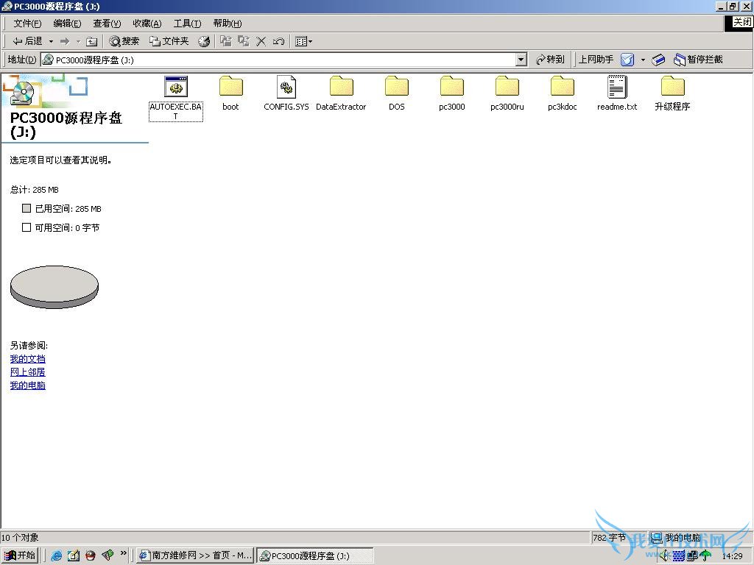Click the 网上邻居 link
754x565 pixels.
pos(27,372)
